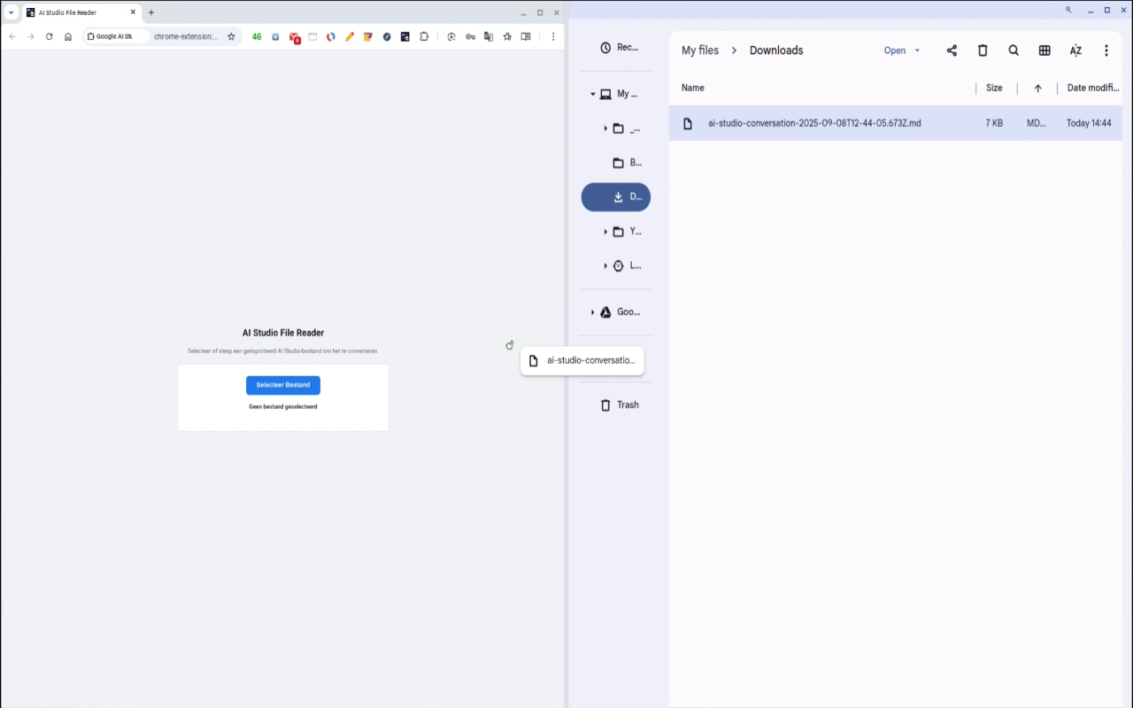Select the Downloads folder in sidebar
Screen dimensions: 1133x708
pyautogui.click(x=616, y=197)
